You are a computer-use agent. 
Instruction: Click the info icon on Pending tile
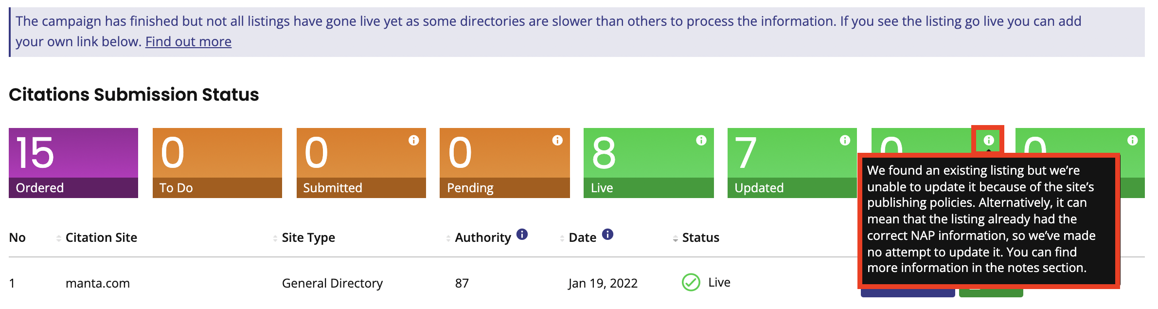[557, 140]
